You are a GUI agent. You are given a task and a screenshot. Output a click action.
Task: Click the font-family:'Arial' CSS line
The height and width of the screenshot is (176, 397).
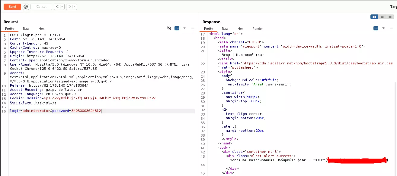click(258, 84)
